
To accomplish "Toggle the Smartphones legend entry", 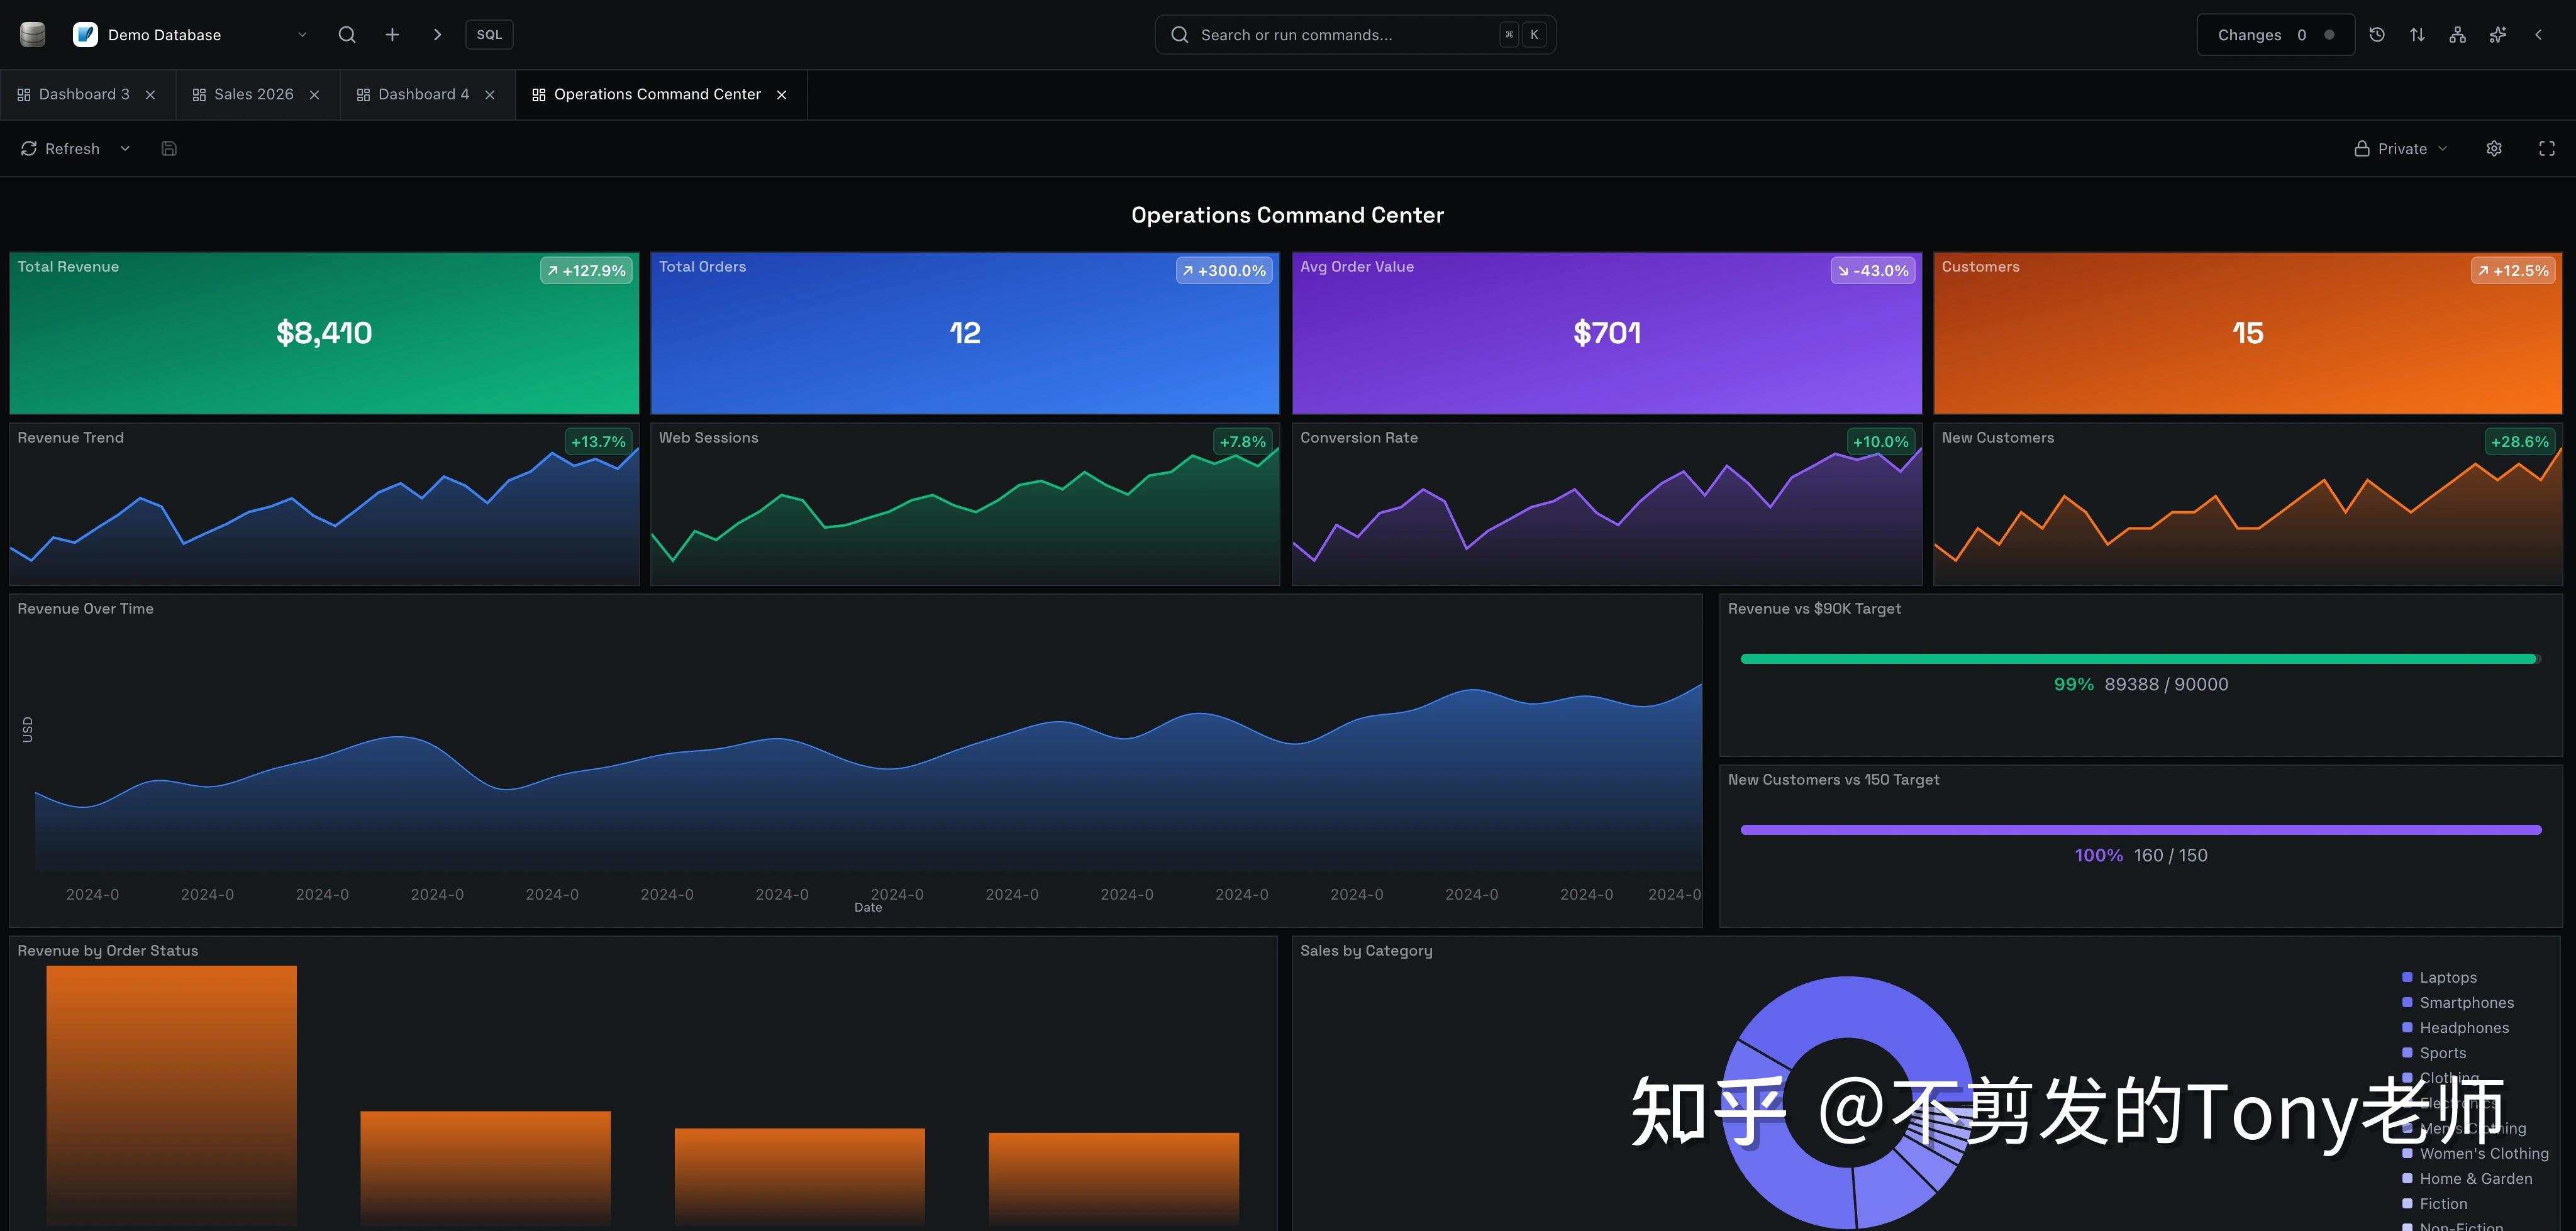I will coord(2457,1003).
